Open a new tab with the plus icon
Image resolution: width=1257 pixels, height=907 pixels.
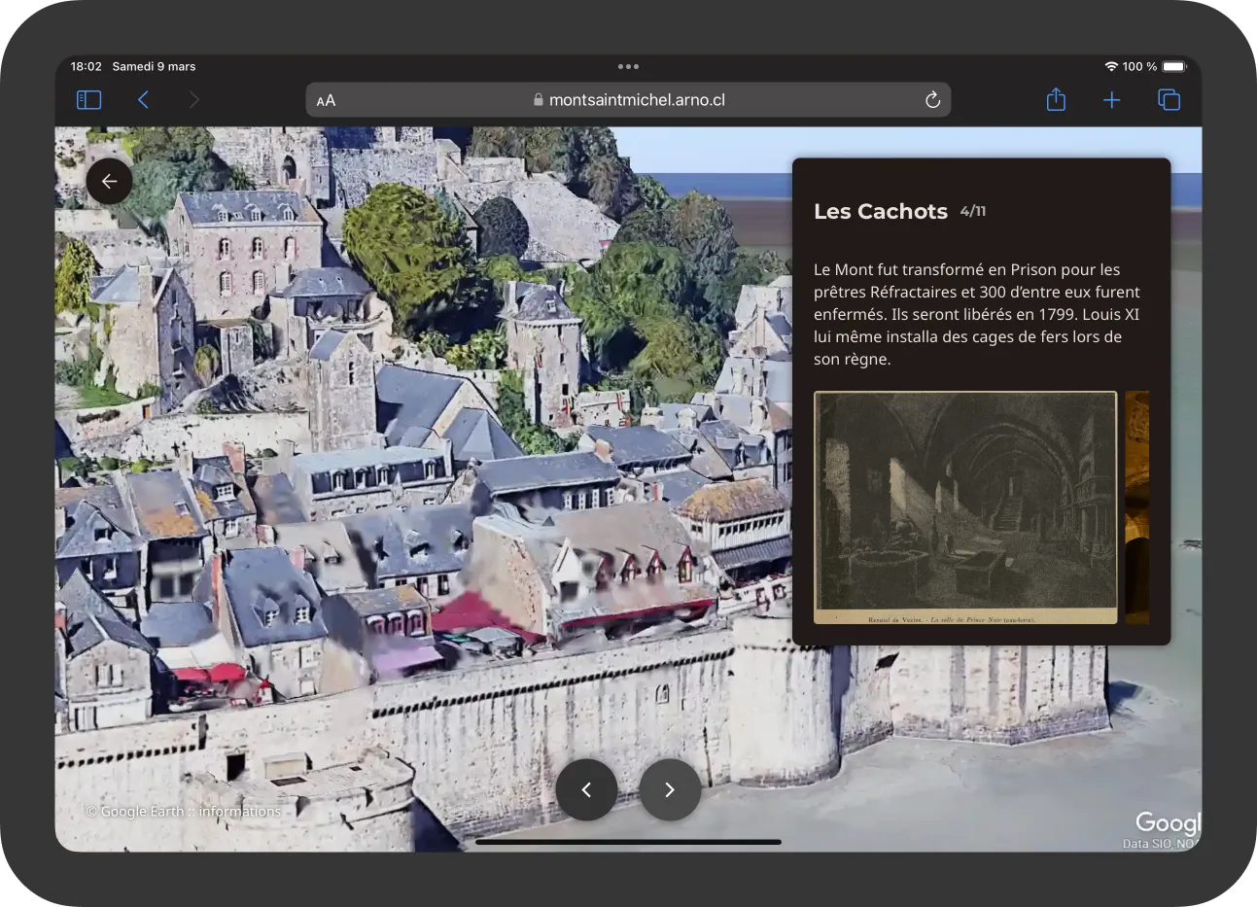click(x=1112, y=100)
